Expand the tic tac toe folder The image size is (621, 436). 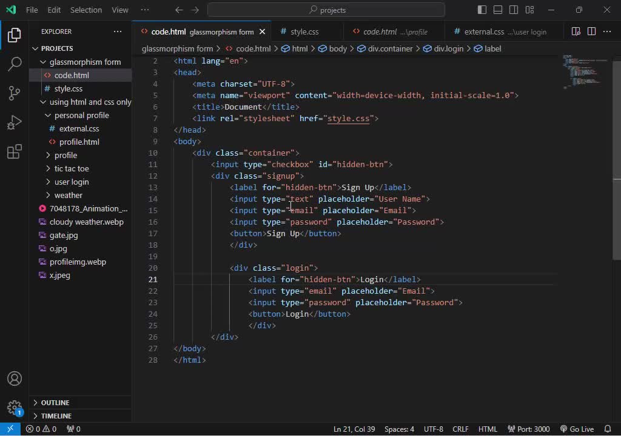[72, 168]
